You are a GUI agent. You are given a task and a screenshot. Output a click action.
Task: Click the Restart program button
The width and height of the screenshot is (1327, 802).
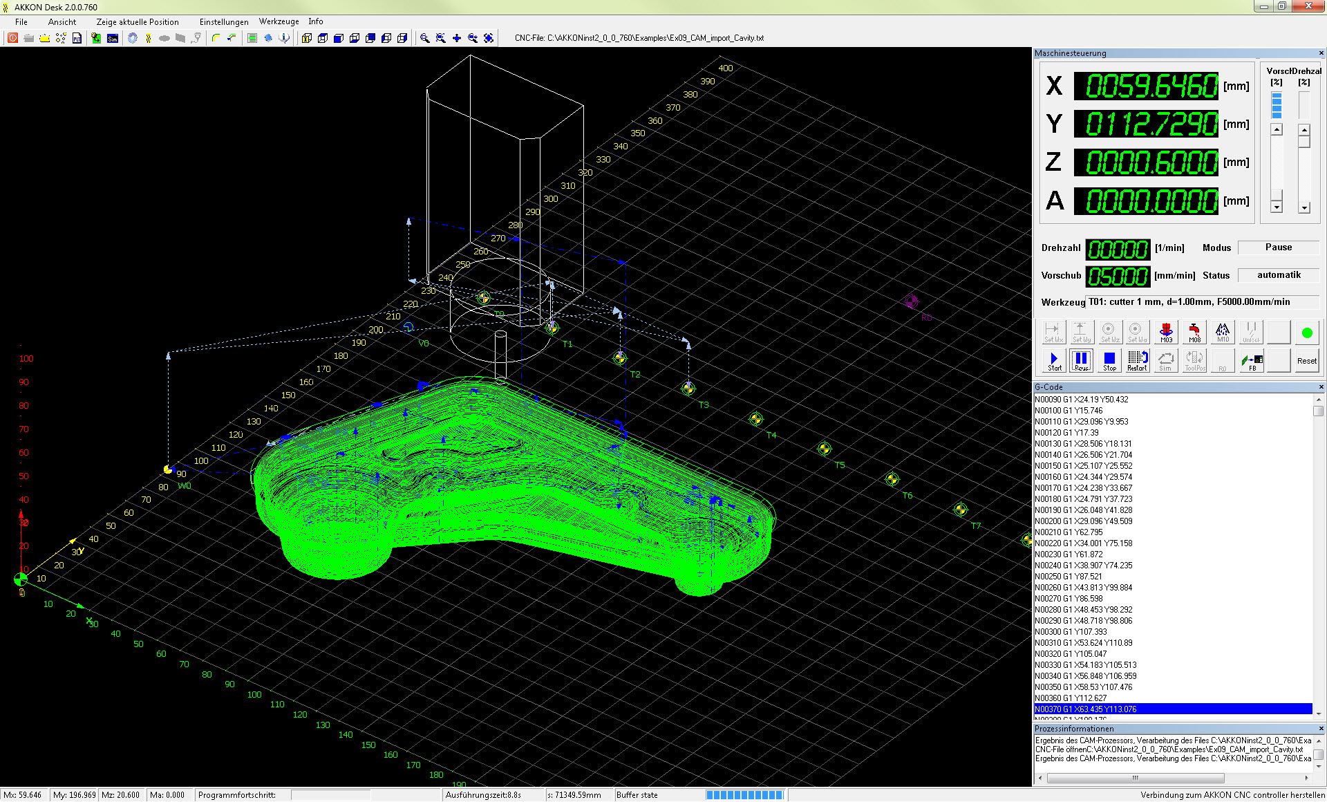click(x=1137, y=360)
